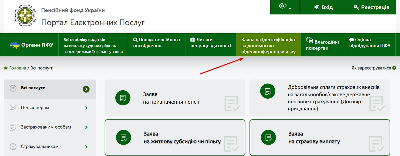The height and width of the screenshot is (156, 400).
Task: Click the key icon beside Реєстрація
Action: click(356, 7)
